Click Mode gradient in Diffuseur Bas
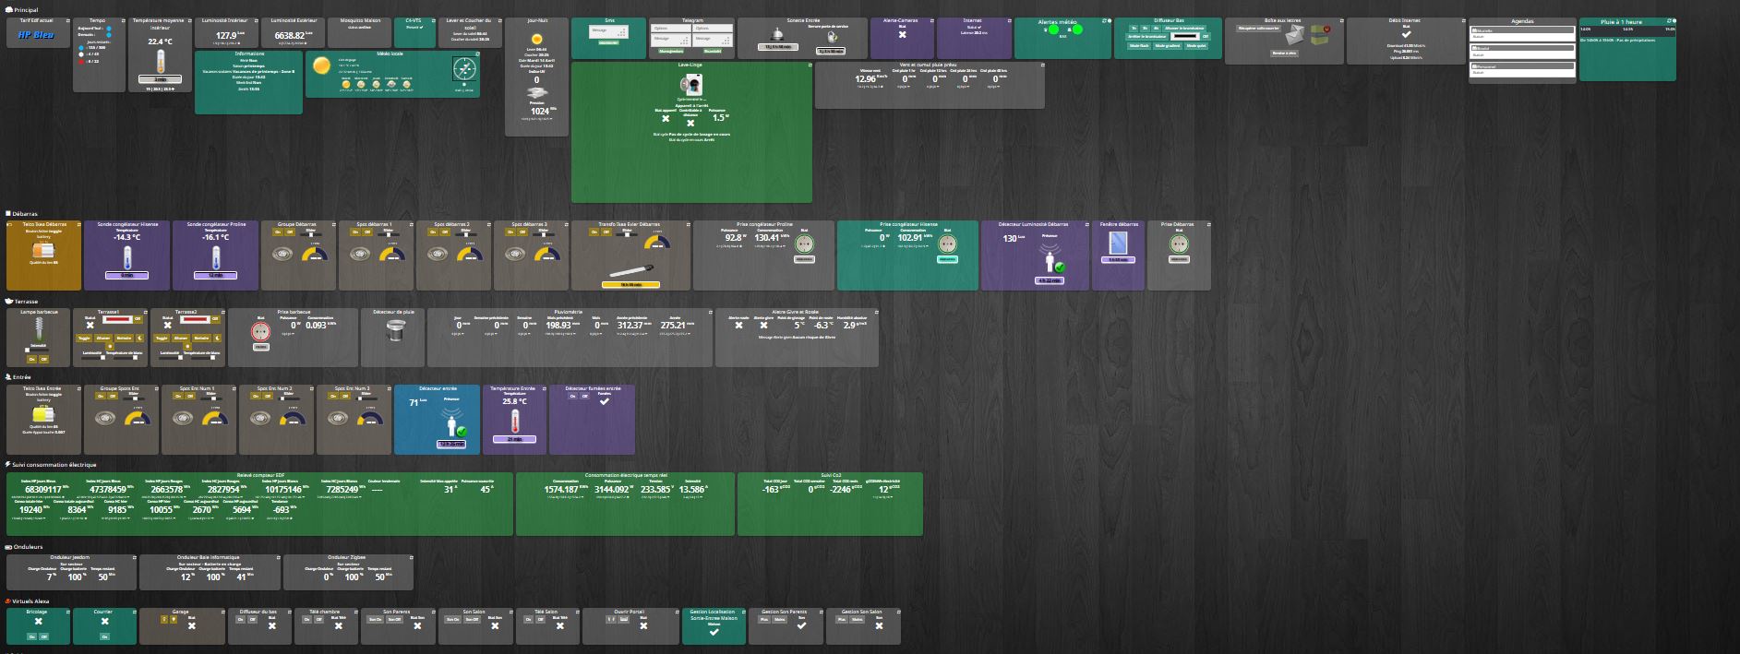The height and width of the screenshot is (654, 1740). [x=1167, y=44]
